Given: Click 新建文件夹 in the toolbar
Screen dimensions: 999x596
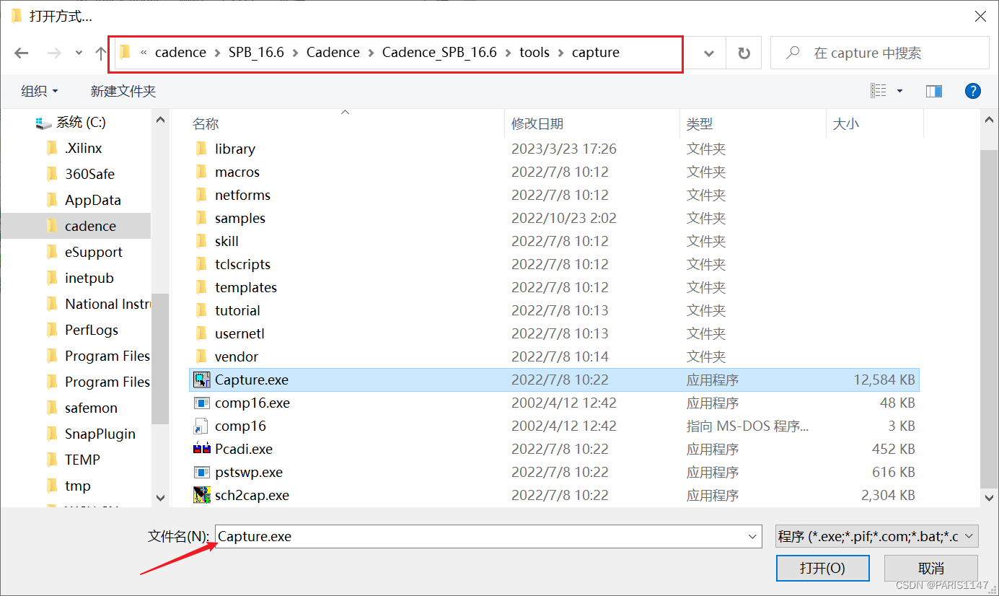Looking at the screenshot, I should 123,91.
